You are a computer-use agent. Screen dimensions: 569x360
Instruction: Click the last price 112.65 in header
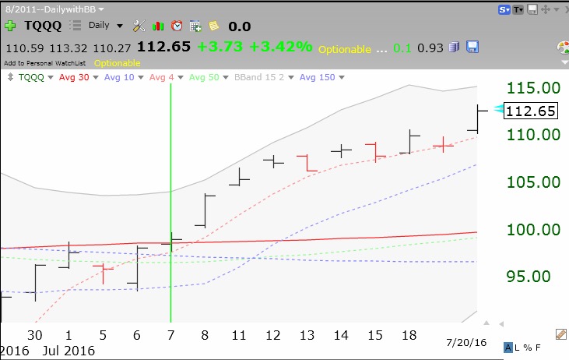[x=163, y=47]
